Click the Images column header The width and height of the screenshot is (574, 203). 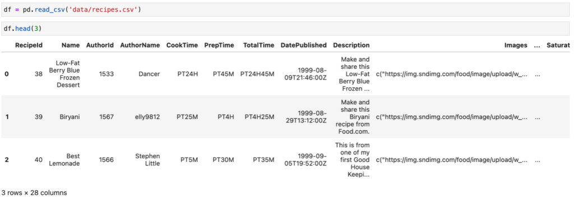click(516, 45)
